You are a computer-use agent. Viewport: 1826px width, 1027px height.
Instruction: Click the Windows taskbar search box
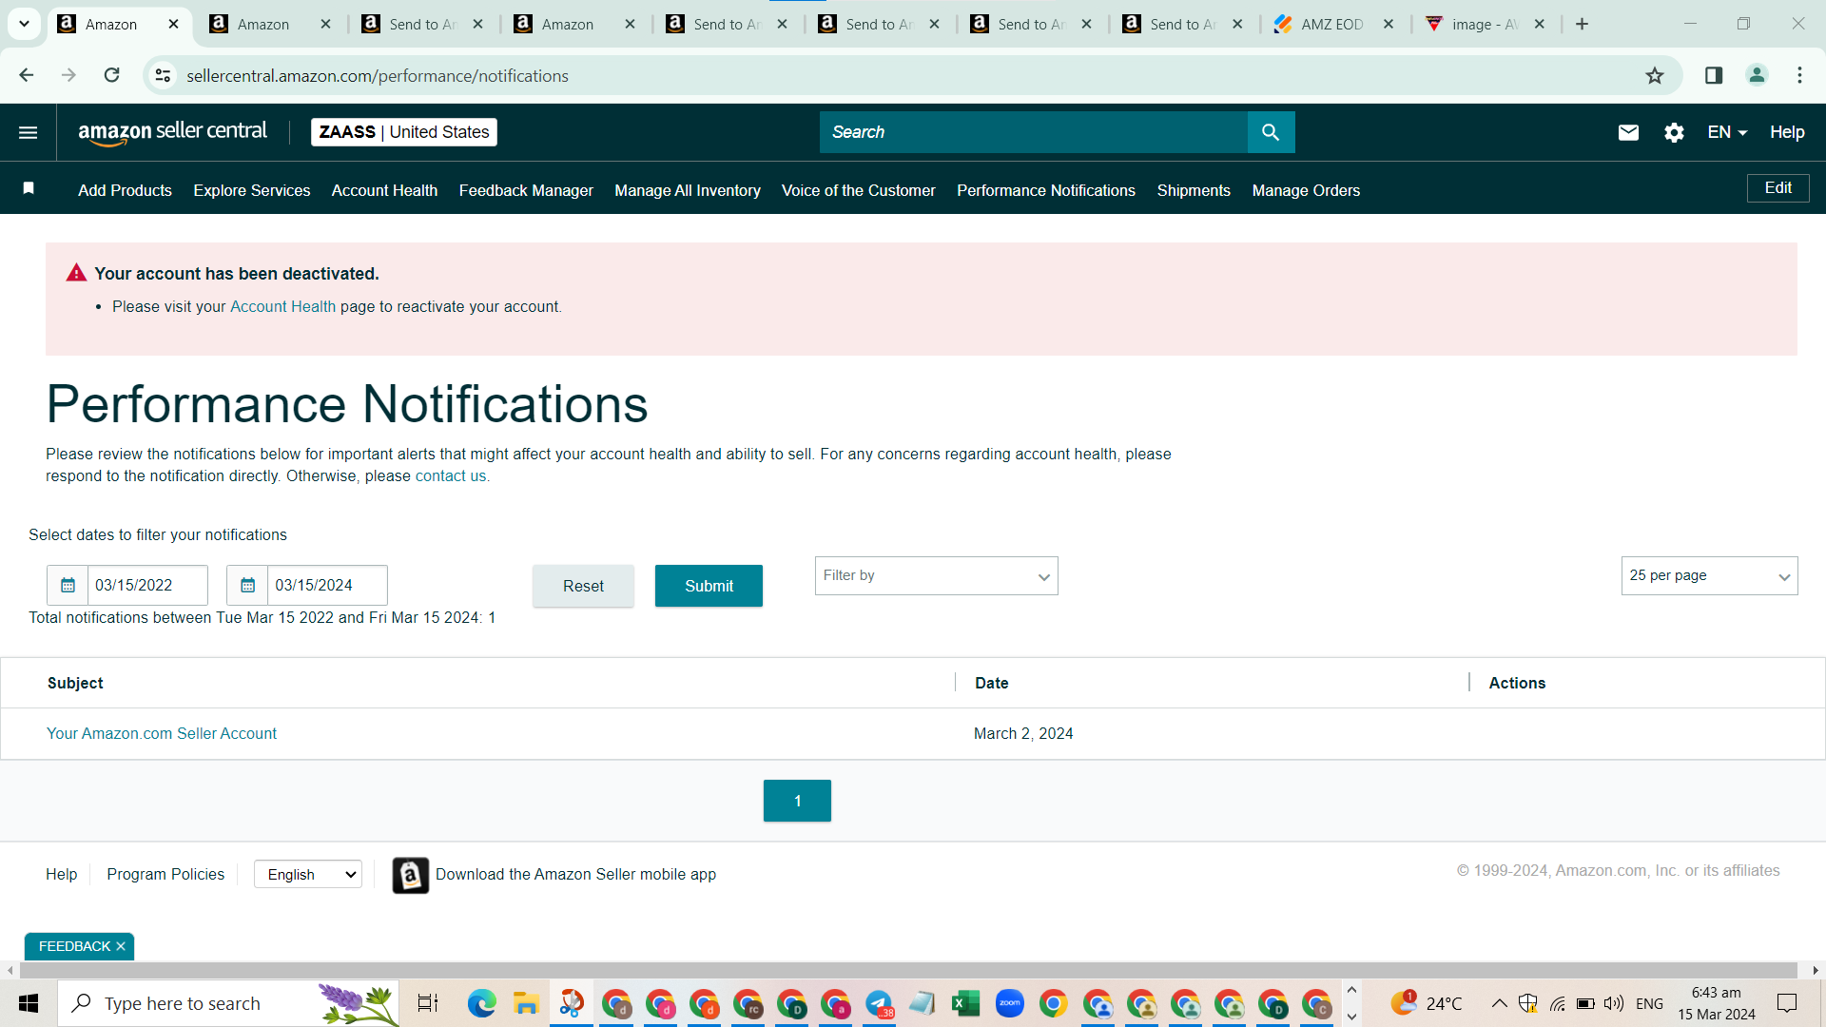[x=228, y=1003]
